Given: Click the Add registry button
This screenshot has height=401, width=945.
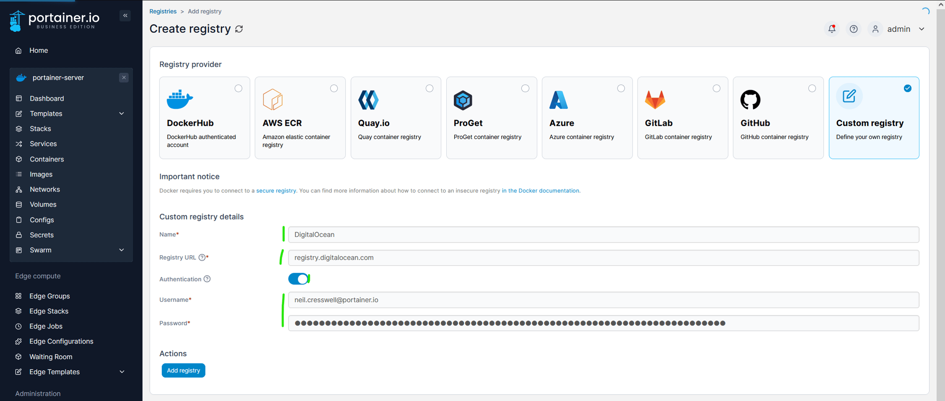Looking at the screenshot, I should pyautogui.click(x=183, y=370).
